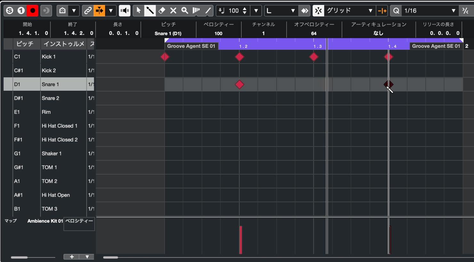Toggle the Solo Instrument '1' button

pos(21,11)
